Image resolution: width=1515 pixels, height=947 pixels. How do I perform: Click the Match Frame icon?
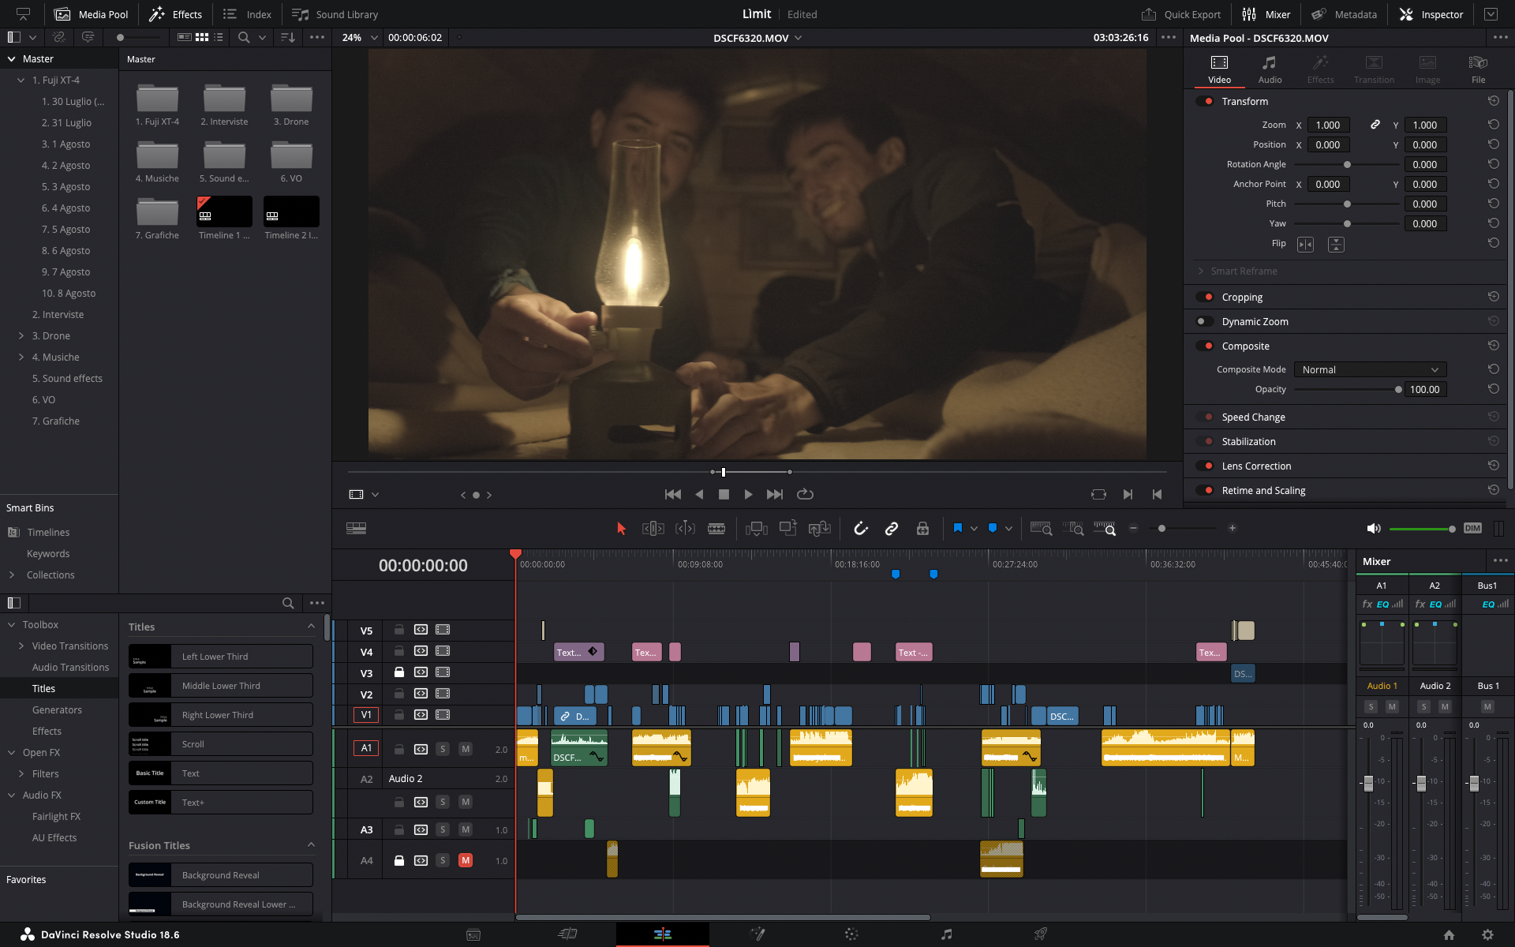click(1098, 495)
